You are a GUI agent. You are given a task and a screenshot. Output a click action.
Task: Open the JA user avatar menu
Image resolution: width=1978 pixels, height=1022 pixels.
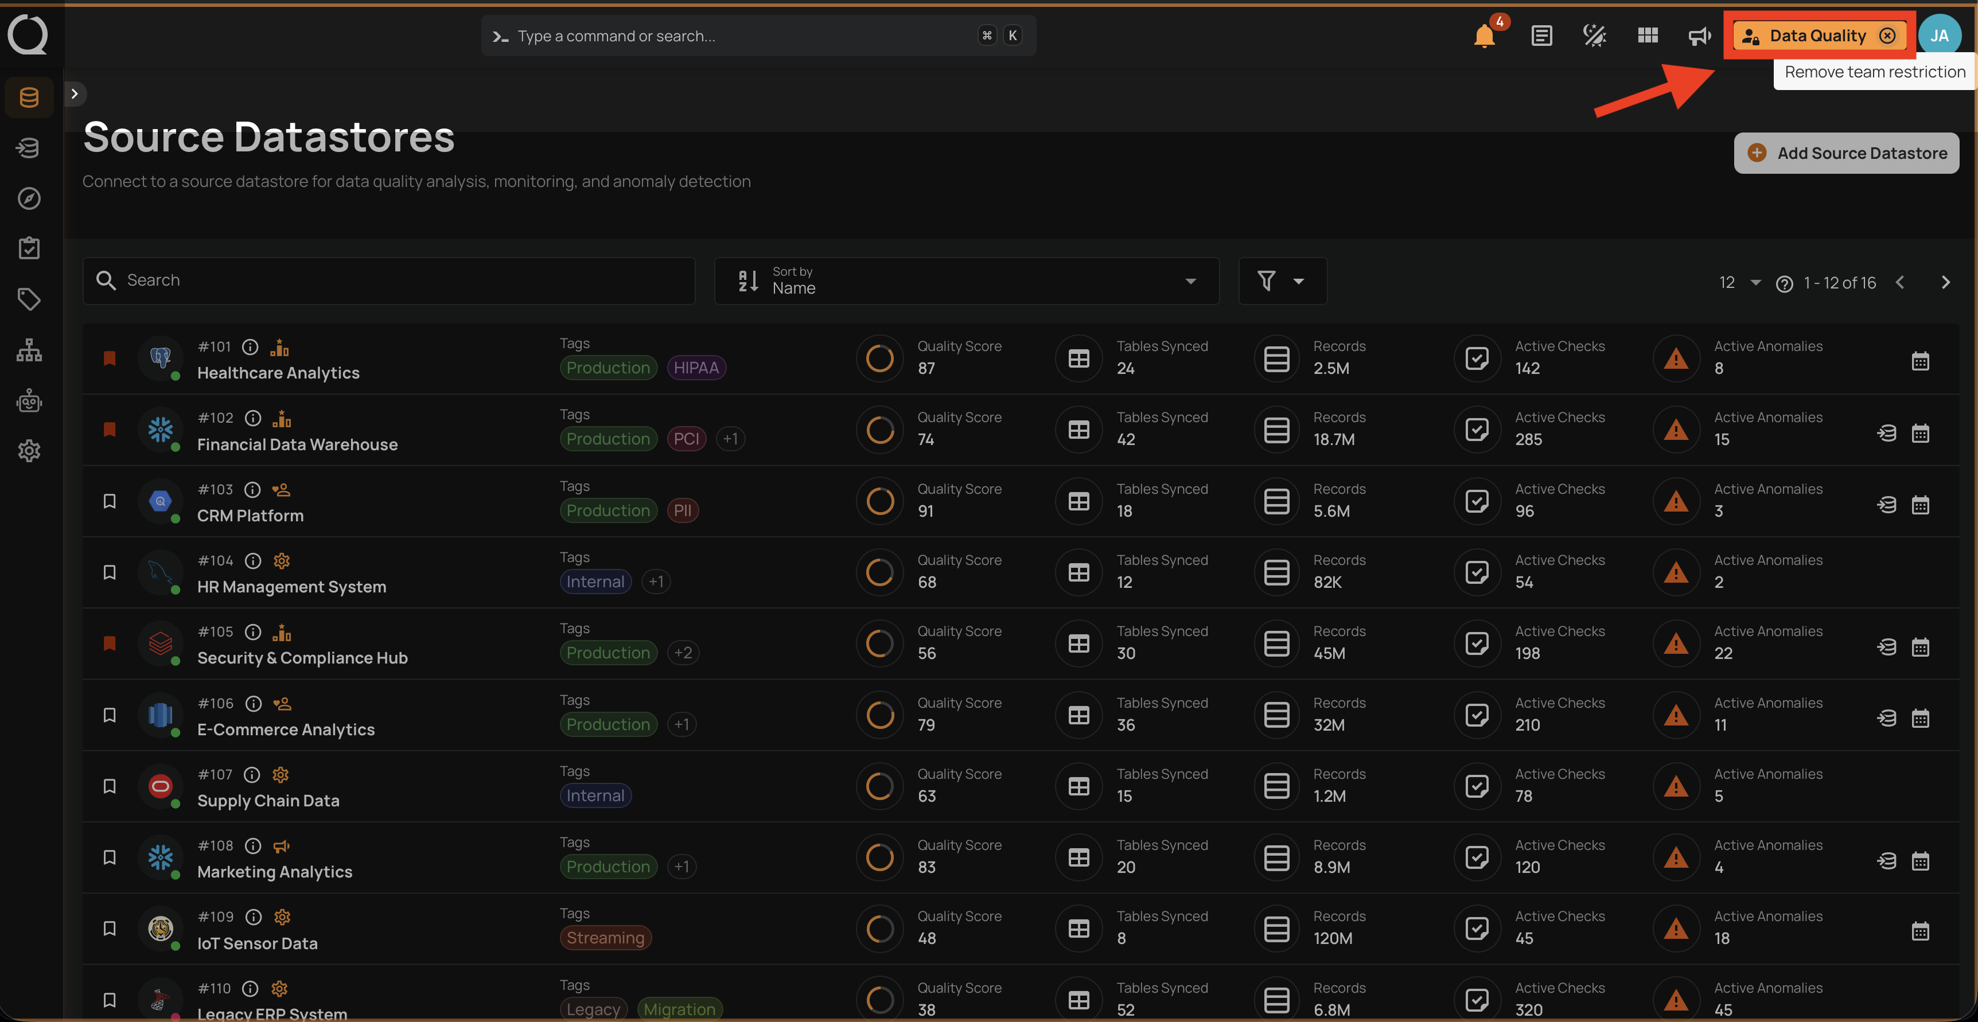coord(1939,36)
